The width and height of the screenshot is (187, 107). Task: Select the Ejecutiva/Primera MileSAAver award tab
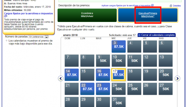pos(148,15)
